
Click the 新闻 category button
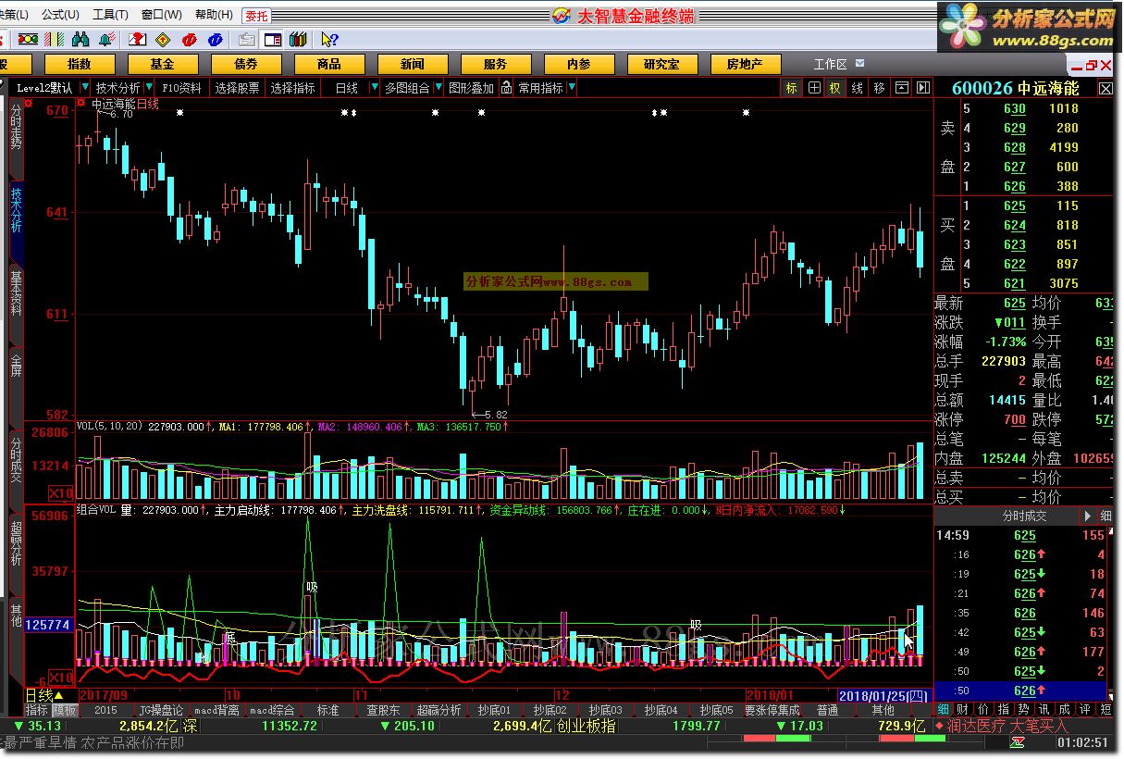[413, 64]
